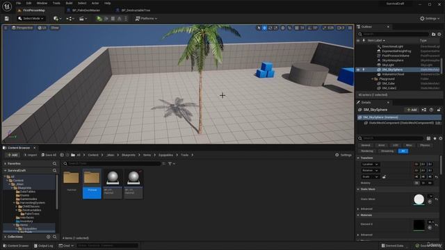Collapse the Materials section
Image resolution: width=445 pixels, height=250 pixels.
coord(359,215)
